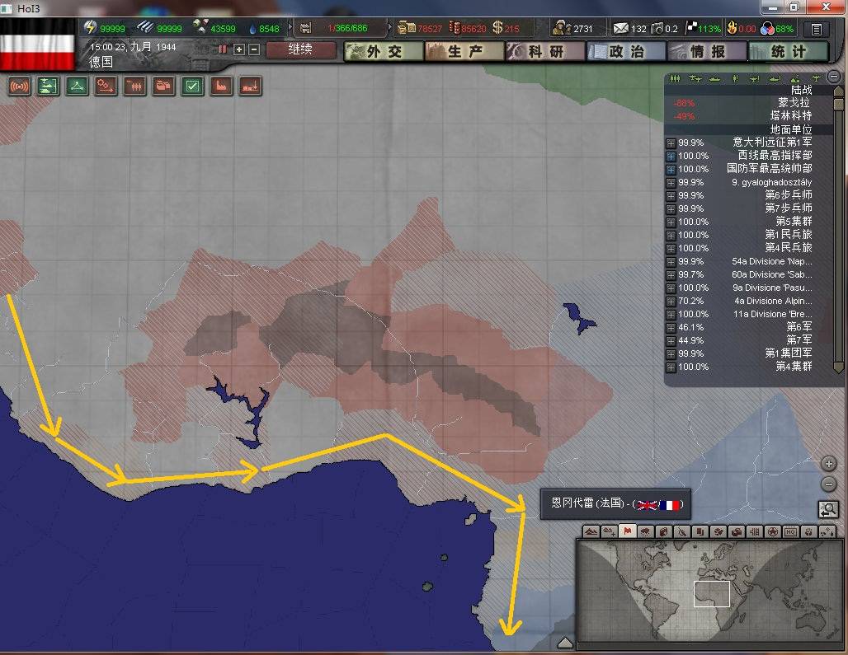This screenshot has height=655, width=848.
Task: Click the metal bars resource icon
Action: [145, 26]
